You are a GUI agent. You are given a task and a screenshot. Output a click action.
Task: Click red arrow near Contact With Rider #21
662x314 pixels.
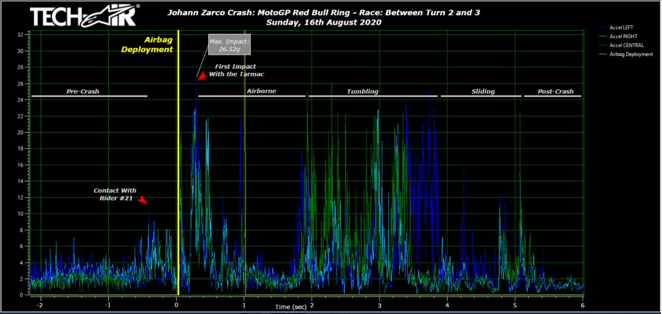pos(143,200)
